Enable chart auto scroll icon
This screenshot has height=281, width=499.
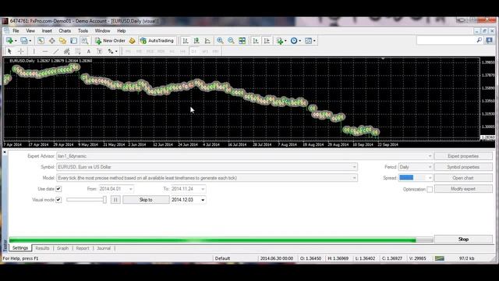click(256, 41)
